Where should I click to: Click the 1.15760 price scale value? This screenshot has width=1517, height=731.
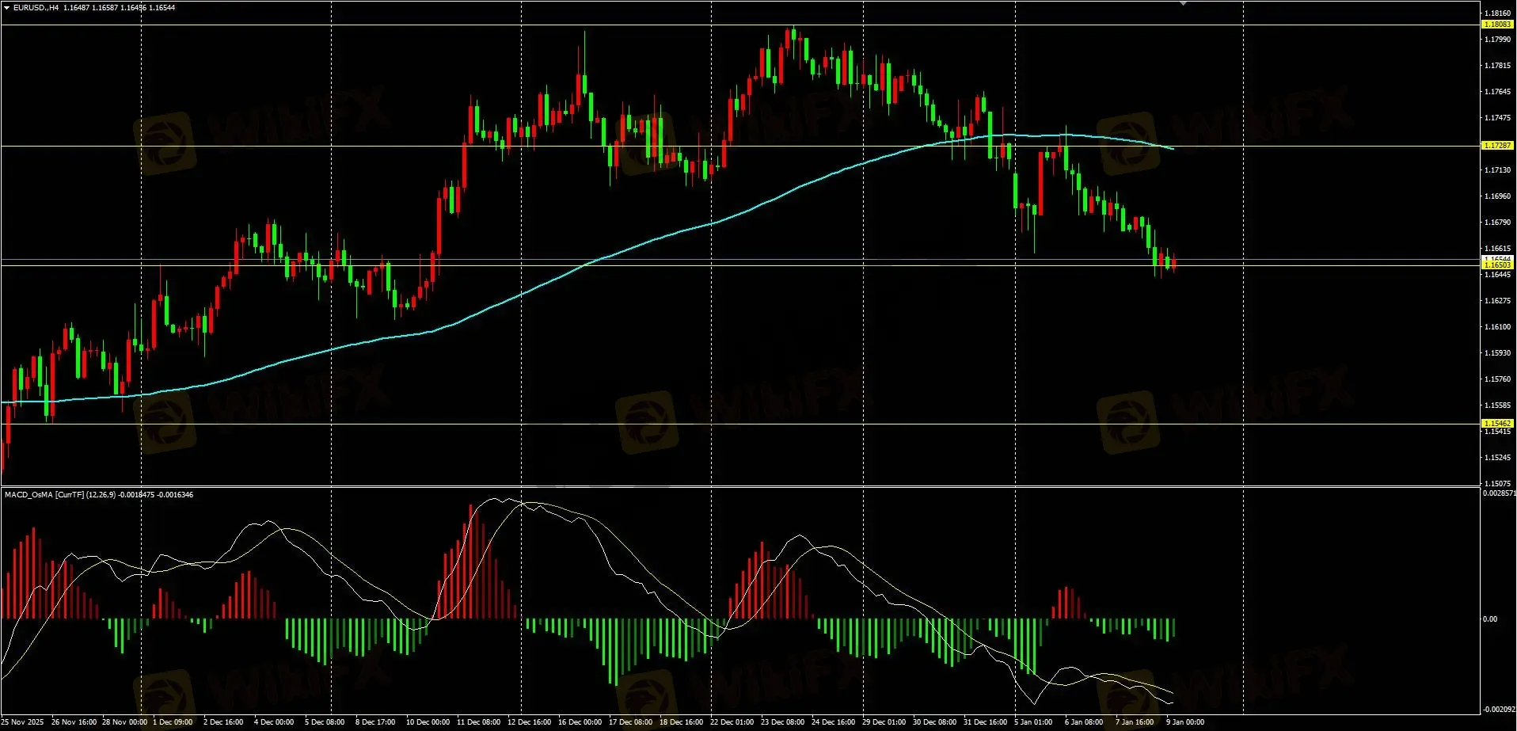[x=1497, y=379]
